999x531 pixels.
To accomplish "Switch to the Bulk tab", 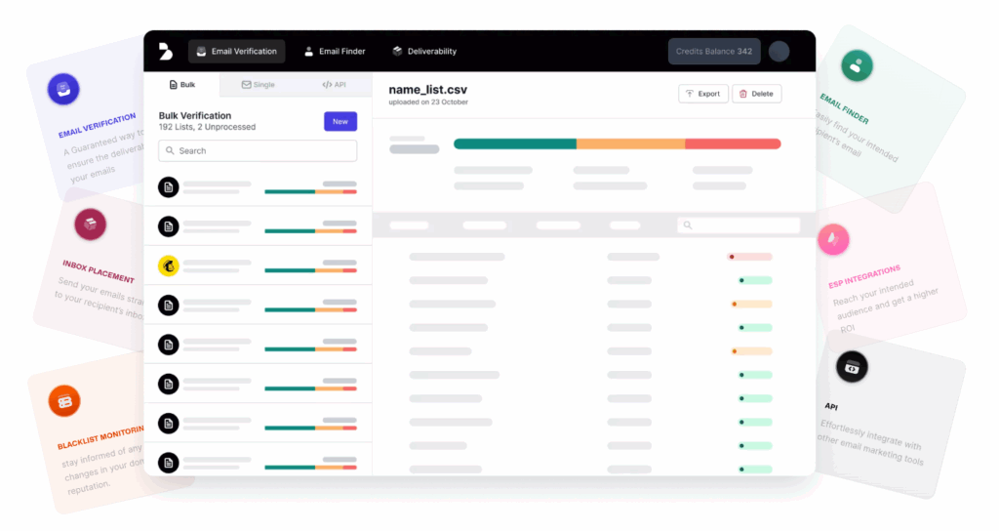I will pyautogui.click(x=182, y=85).
